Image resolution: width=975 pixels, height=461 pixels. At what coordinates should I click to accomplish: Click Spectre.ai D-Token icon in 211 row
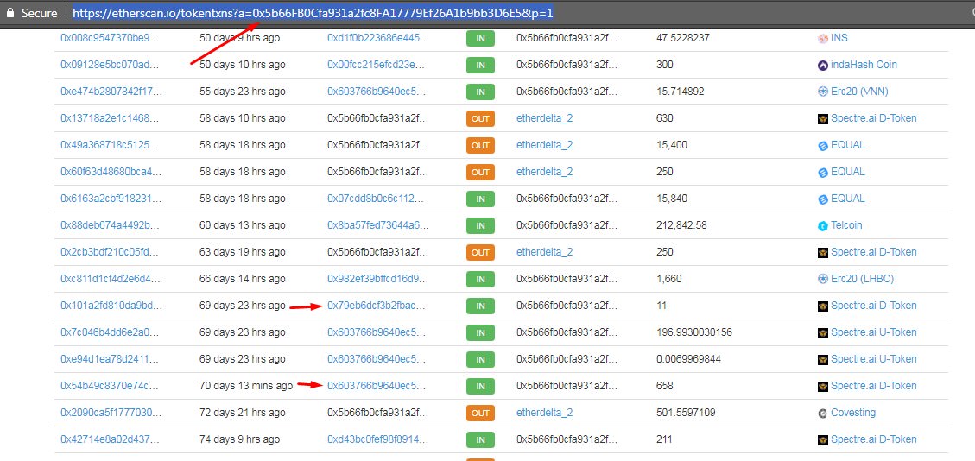pos(823,439)
